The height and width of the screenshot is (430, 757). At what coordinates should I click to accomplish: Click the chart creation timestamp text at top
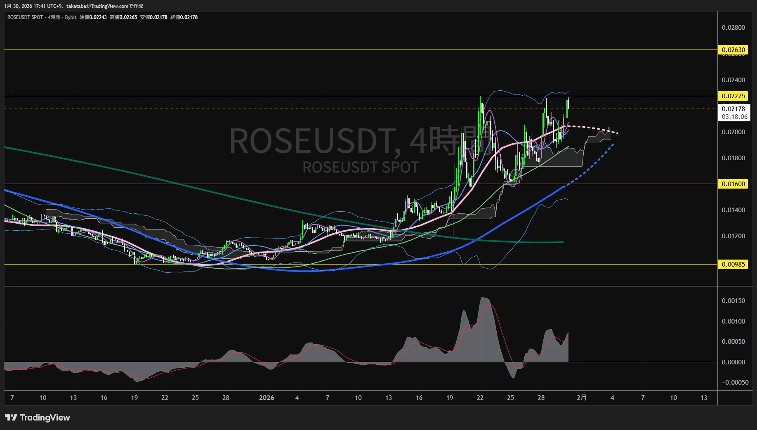pyautogui.click(x=73, y=6)
